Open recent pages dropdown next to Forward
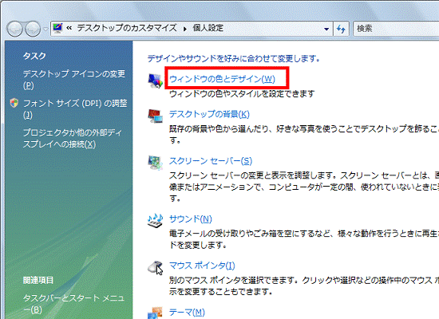The image size is (439, 319). click(45, 29)
